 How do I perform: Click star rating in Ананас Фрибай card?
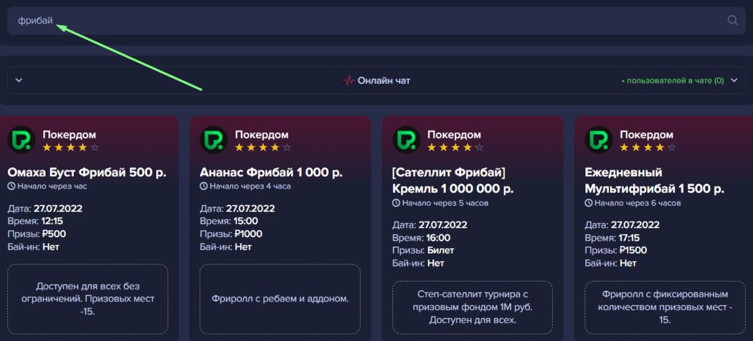pos(262,148)
